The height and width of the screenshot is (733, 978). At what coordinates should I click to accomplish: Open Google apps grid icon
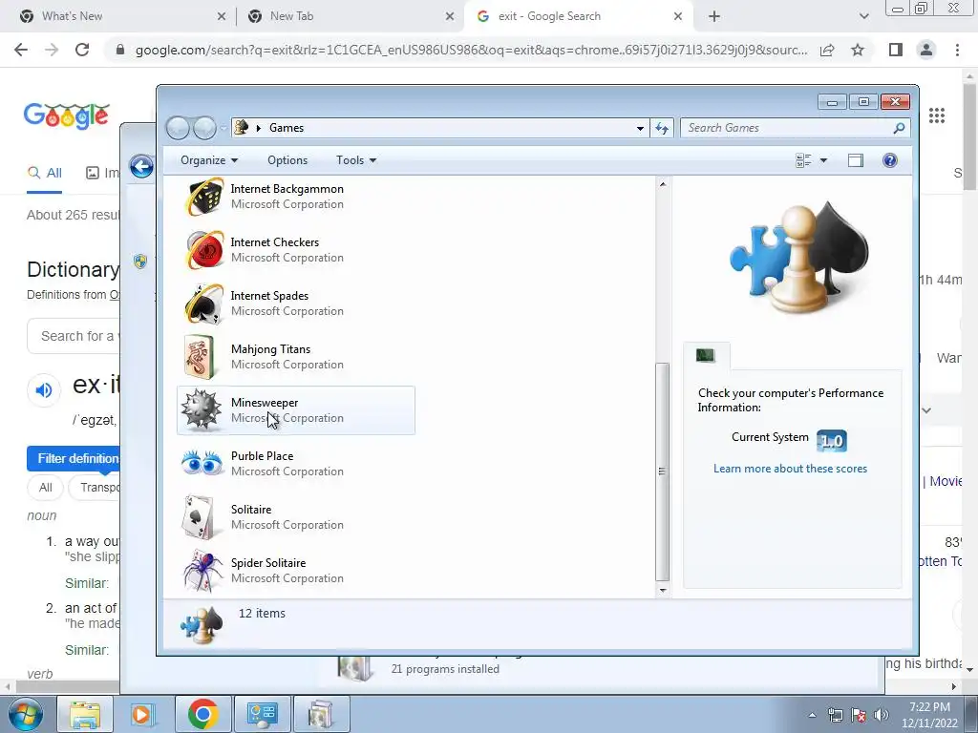(937, 115)
